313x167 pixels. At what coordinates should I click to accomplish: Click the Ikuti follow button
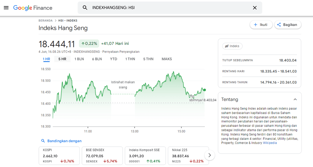pyautogui.click(x=261, y=25)
